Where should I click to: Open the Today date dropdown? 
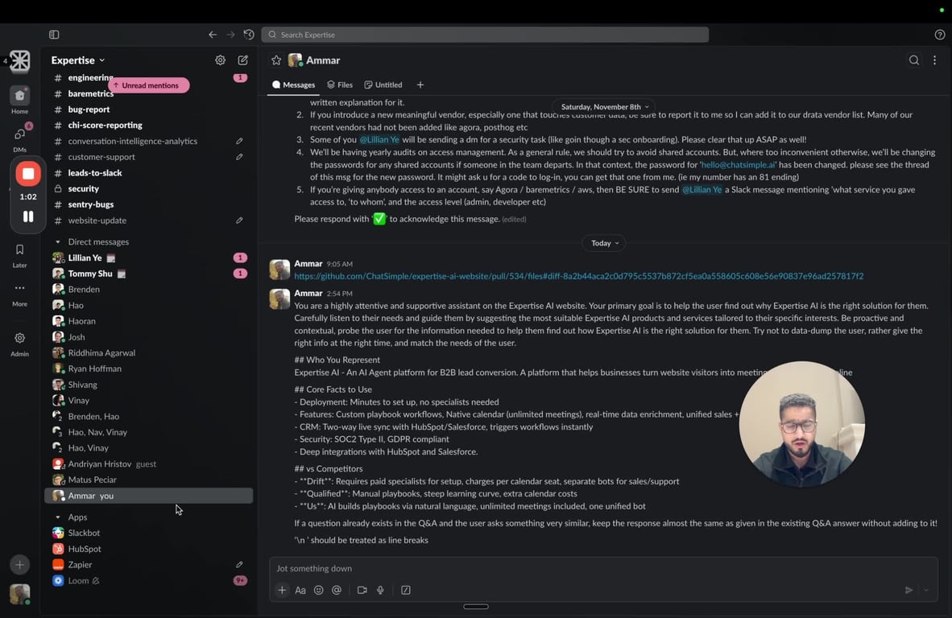tap(604, 243)
